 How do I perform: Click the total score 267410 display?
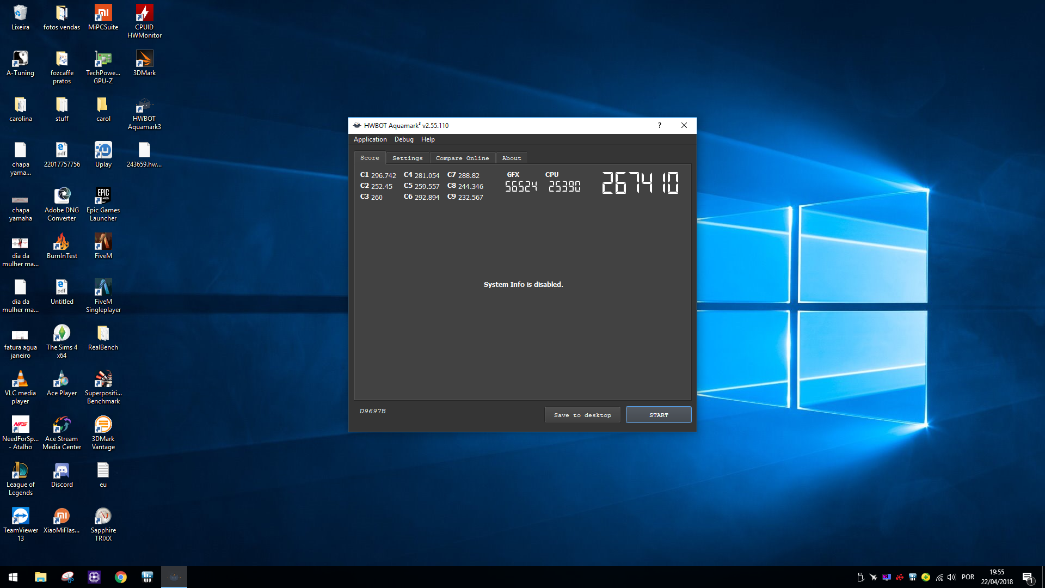pyautogui.click(x=640, y=183)
